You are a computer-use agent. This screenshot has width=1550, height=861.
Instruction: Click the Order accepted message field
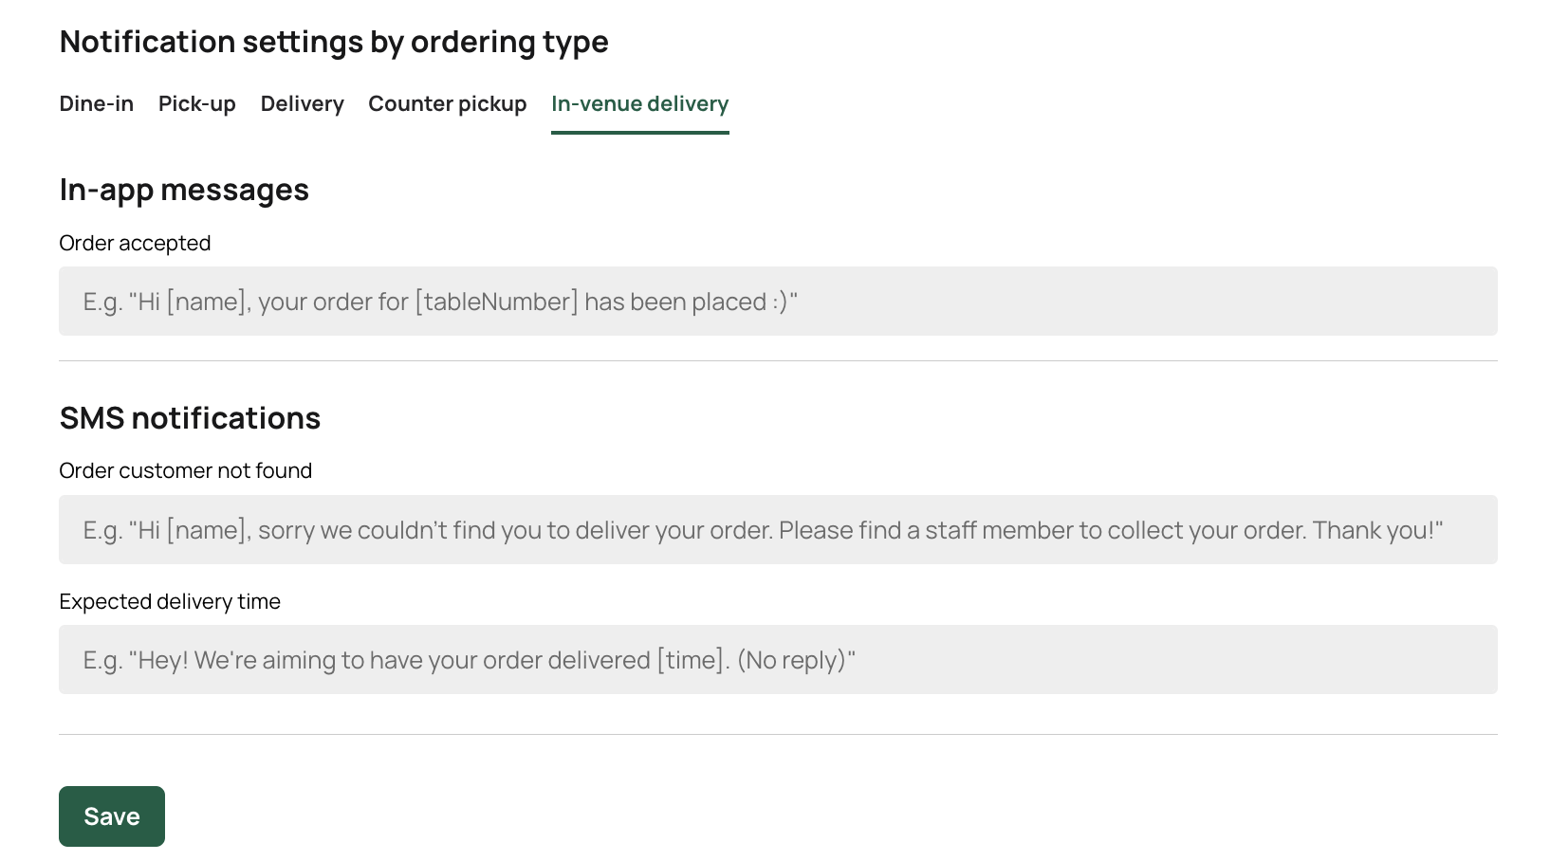point(1043,302)
